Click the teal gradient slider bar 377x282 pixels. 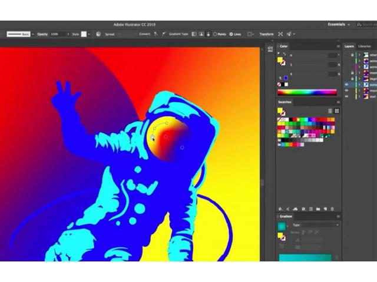point(305,257)
